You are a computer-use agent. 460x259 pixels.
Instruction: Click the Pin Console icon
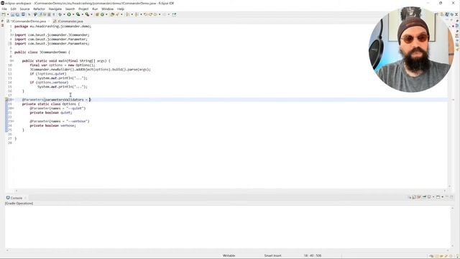[424, 197]
